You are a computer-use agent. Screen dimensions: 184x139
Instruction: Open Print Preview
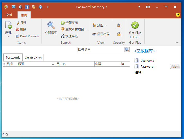click(28, 36)
